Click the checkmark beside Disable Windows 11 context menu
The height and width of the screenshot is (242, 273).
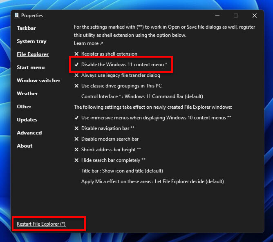click(76, 65)
